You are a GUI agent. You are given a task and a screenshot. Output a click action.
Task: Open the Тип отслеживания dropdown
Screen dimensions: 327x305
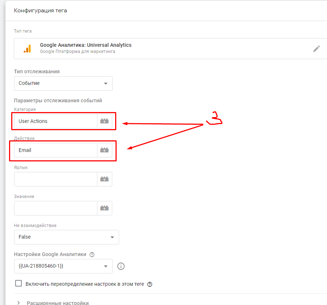[63, 83]
